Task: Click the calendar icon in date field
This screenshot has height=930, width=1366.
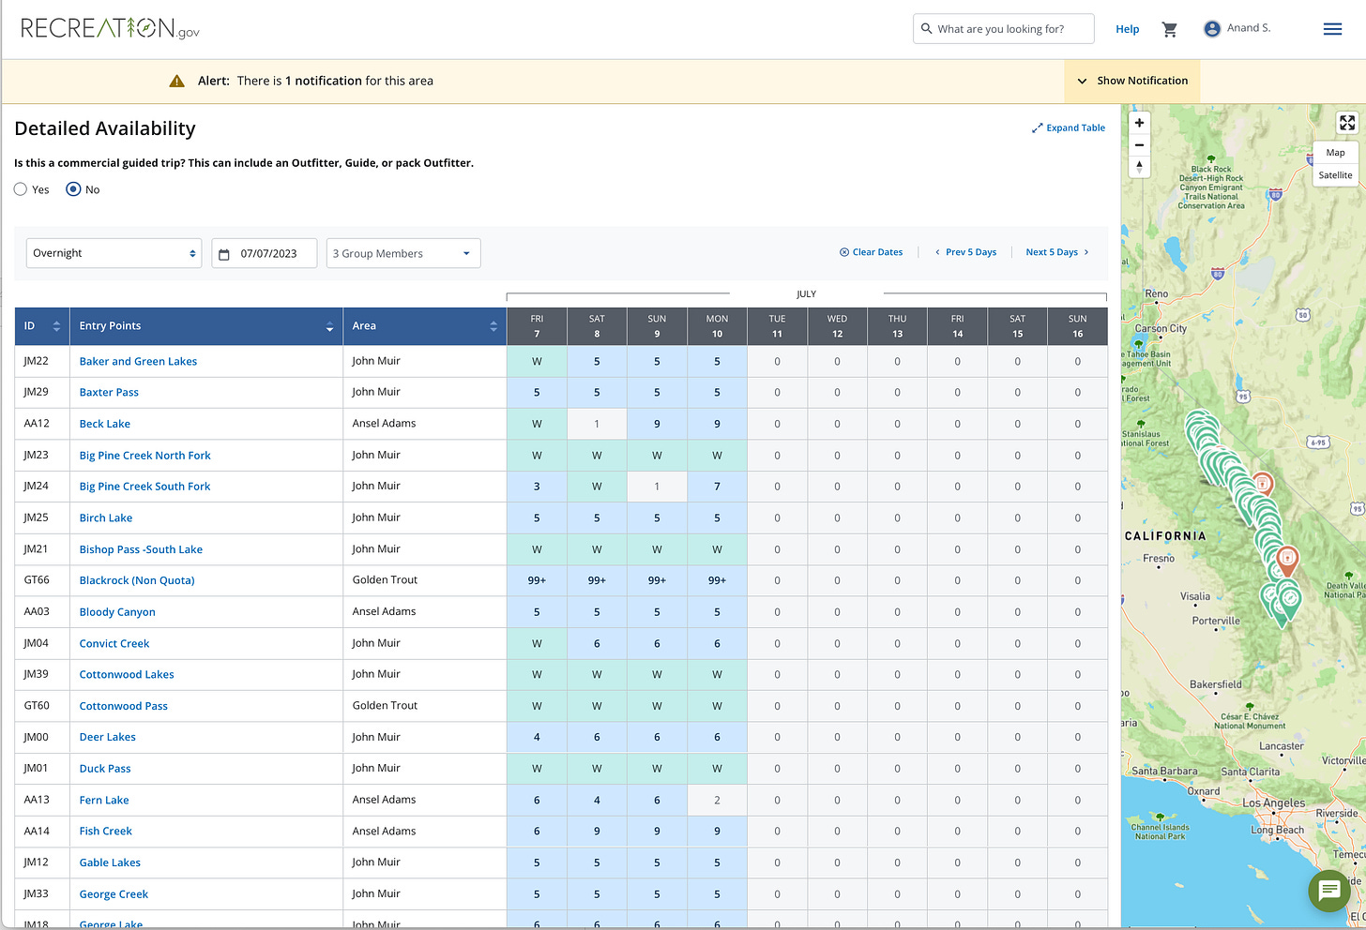Action: (224, 254)
